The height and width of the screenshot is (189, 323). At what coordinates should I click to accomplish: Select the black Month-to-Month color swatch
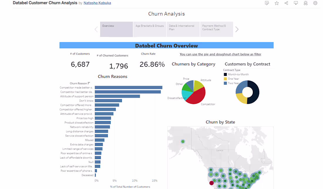tap(225, 74)
